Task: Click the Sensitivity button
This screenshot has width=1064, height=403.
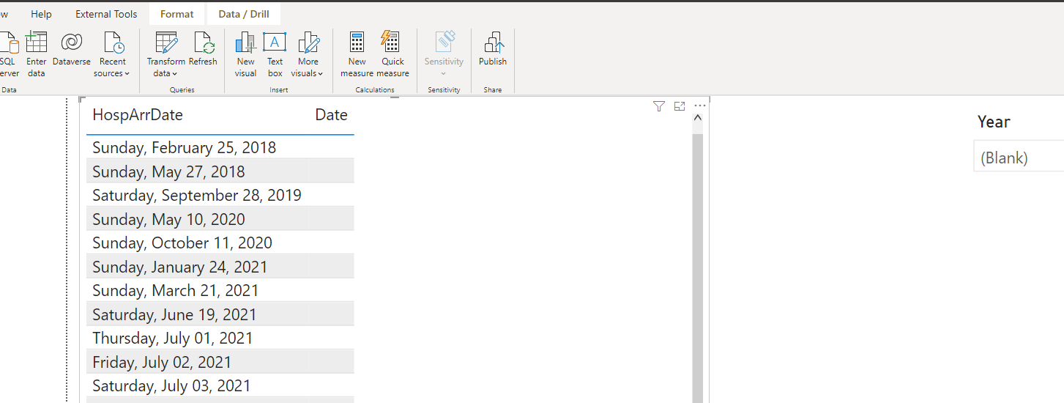Action: [x=444, y=53]
